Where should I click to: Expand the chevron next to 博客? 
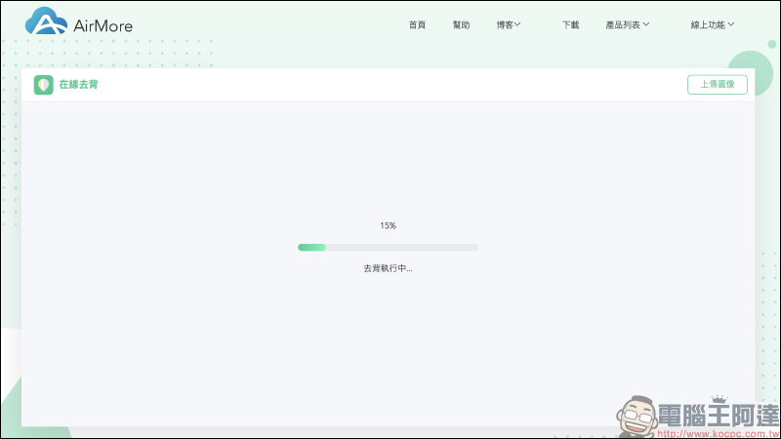tap(518, 25)
